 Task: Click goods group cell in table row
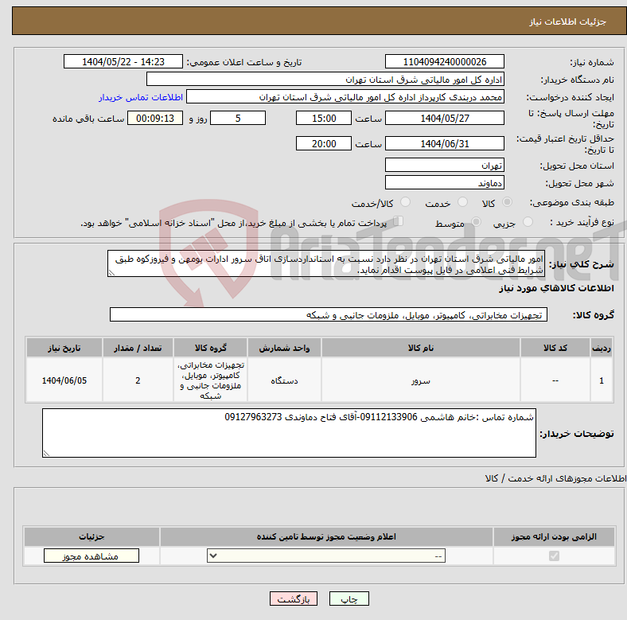click(x=210, y=380)
